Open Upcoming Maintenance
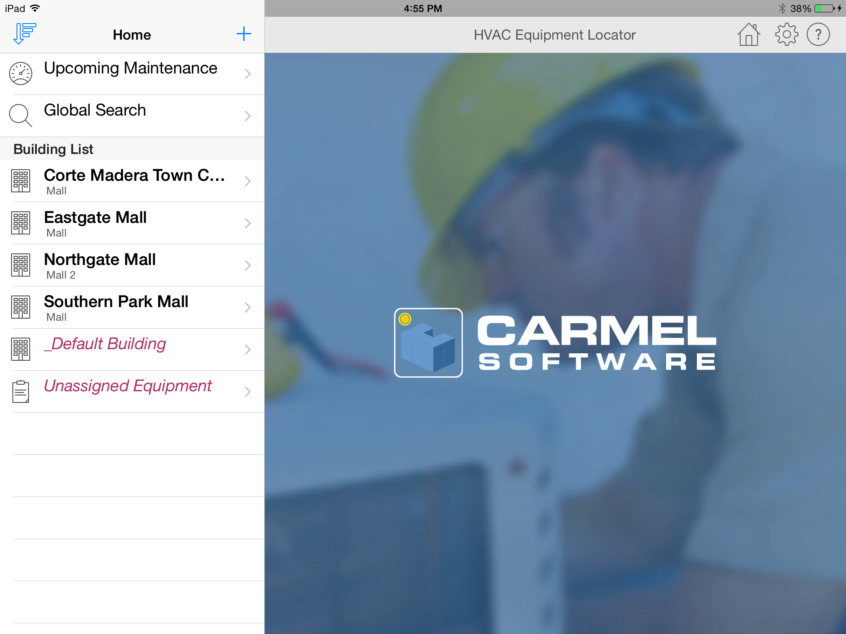 [x=132, y=74]
